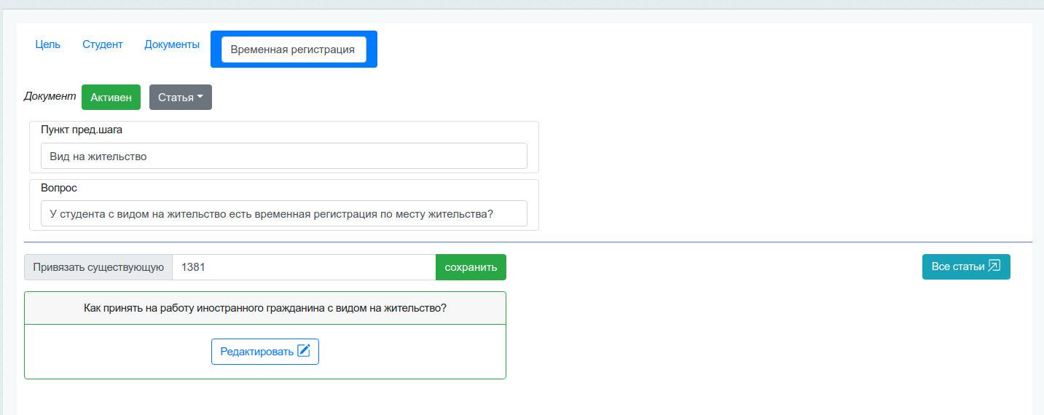The image size is (1044, 415).
Task: Toggle the green Активен status button
Action: click(111, 98)
